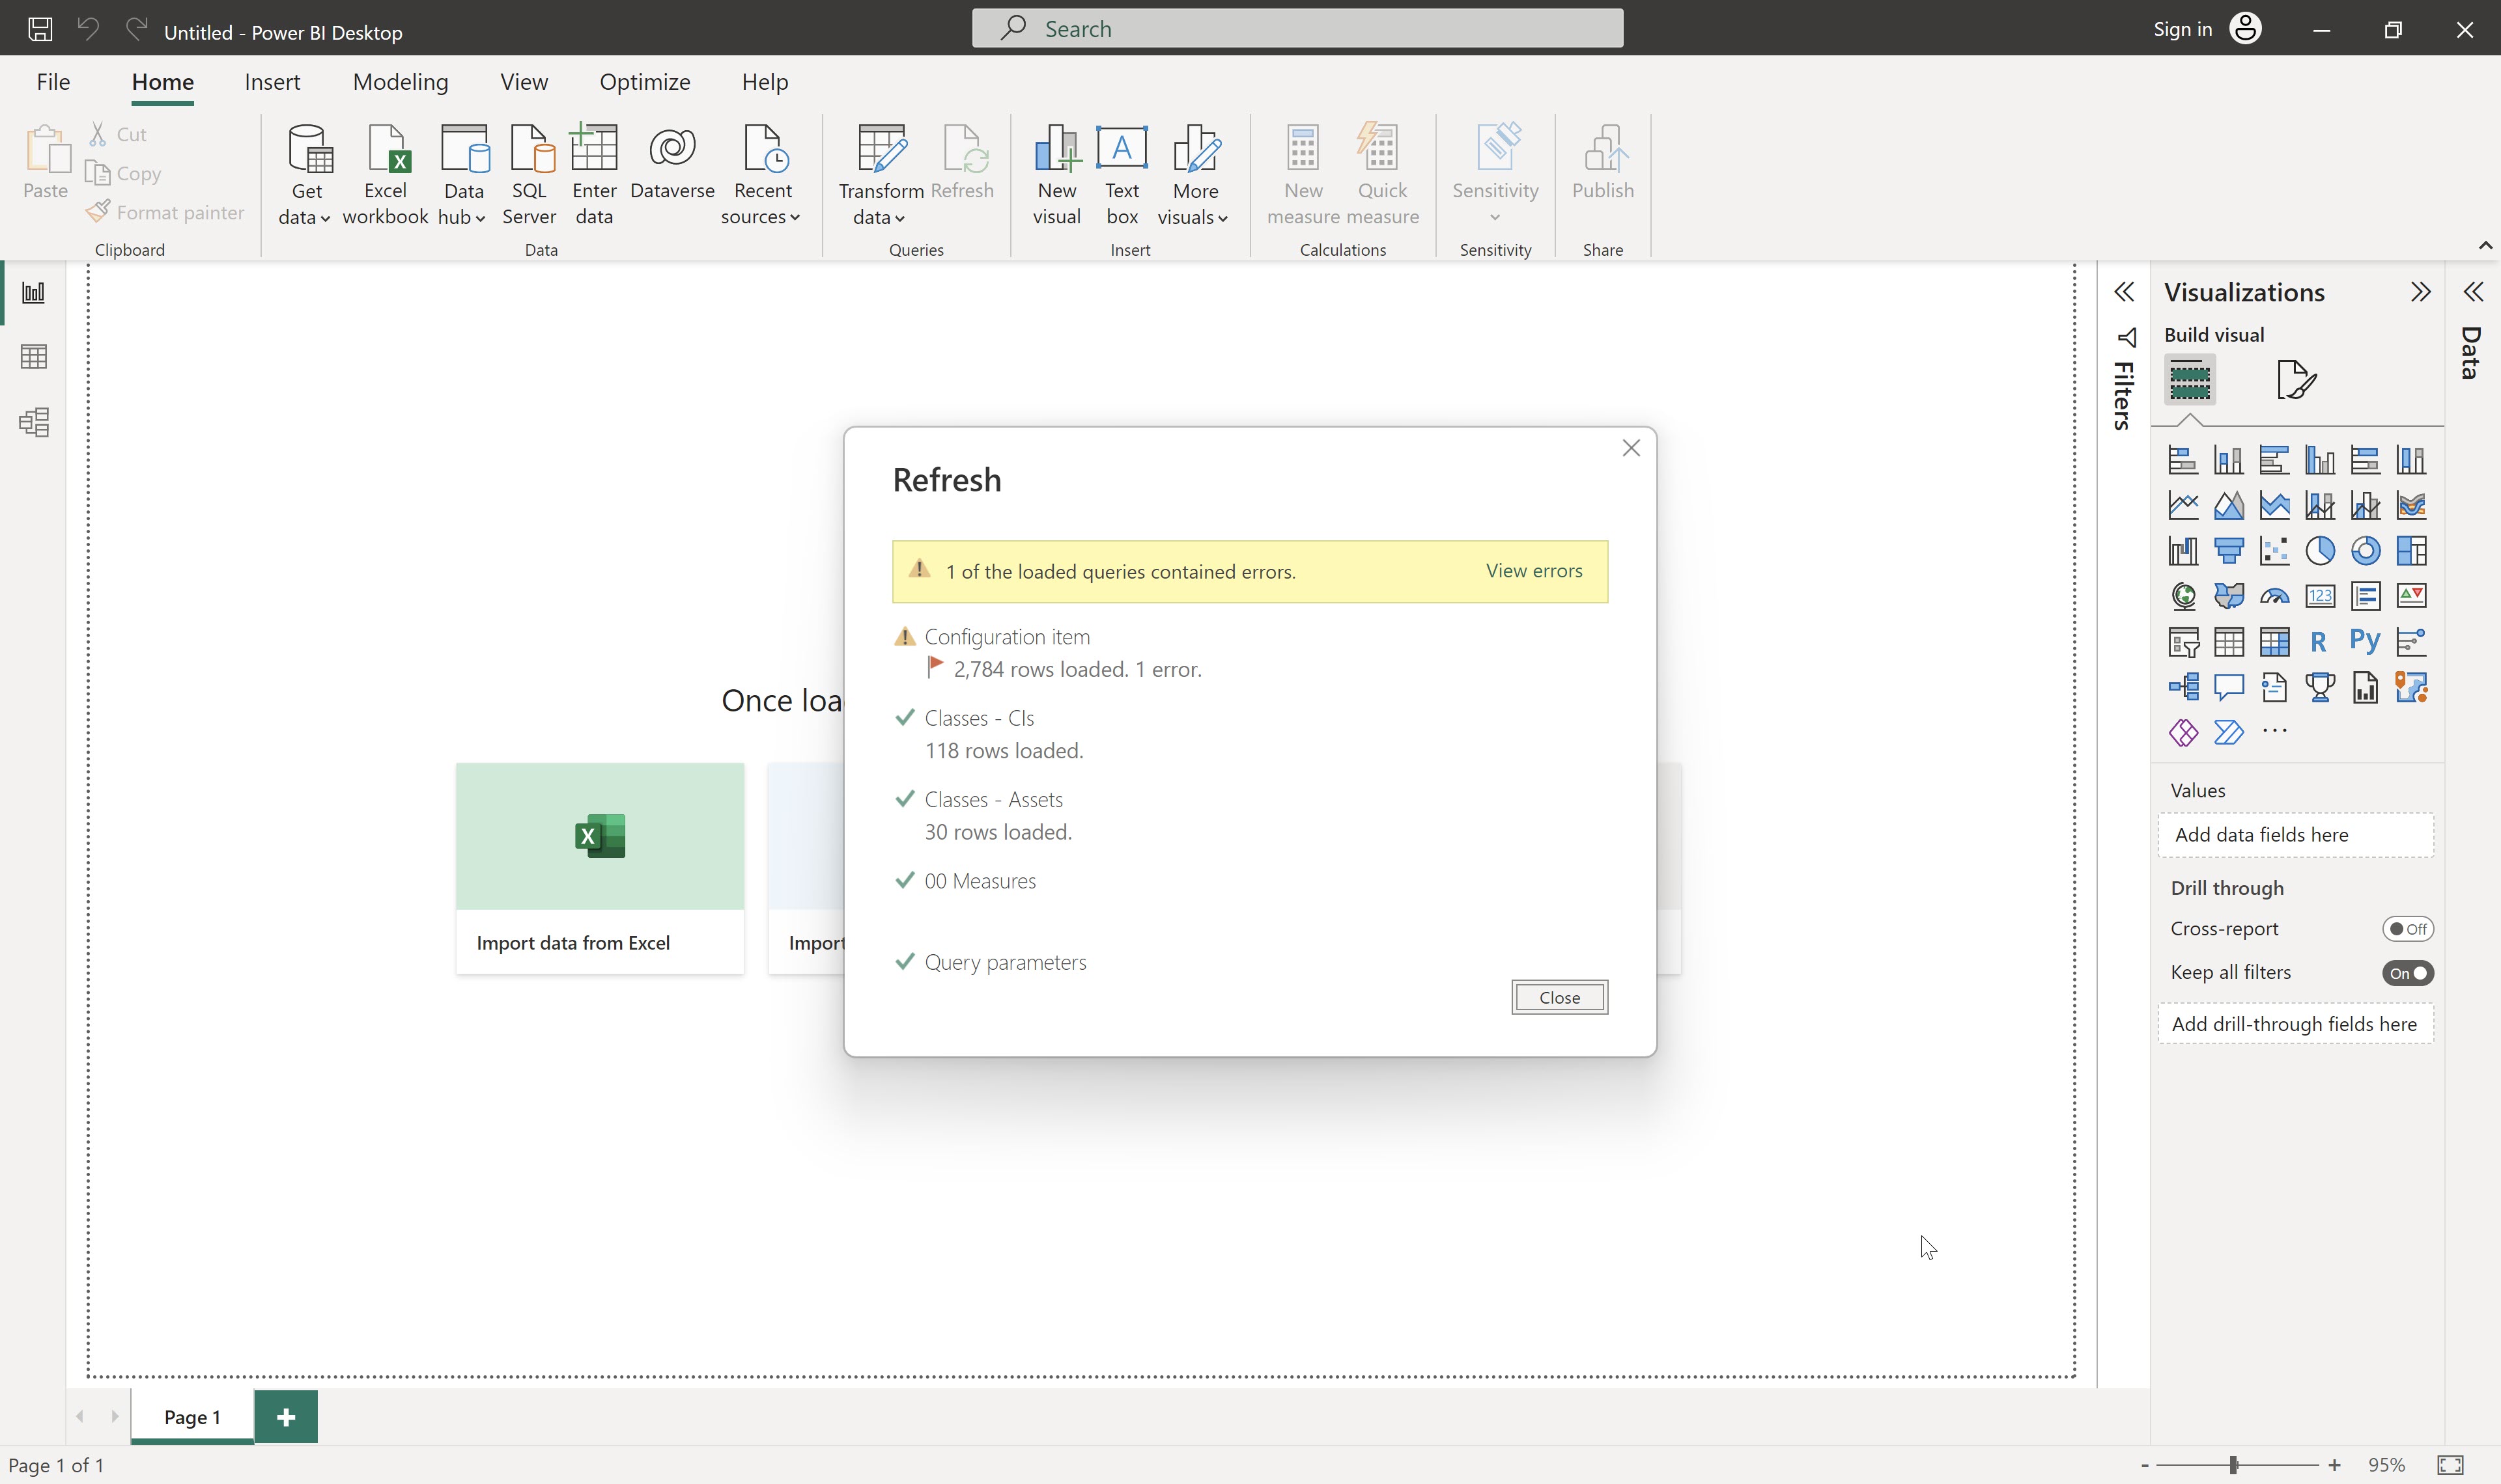Click the Excel workbook icon in ribbon
The height and width of the screenshot is (1484, 2501).
point(385,174)
